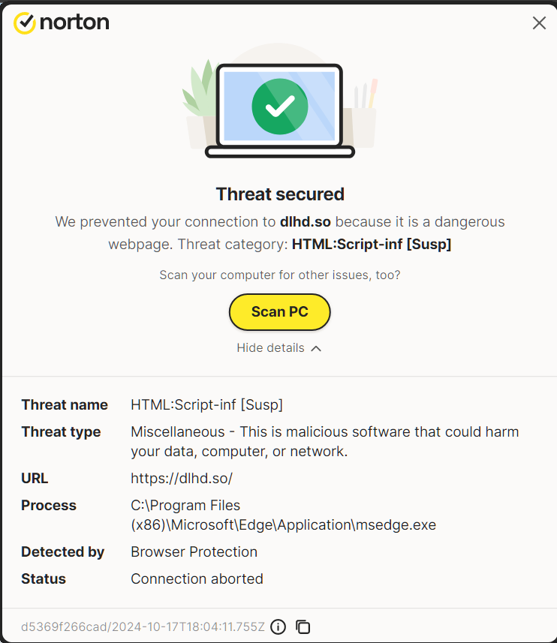Open the info icon next to the event ID
The image size is (557, 643).
tap(278, 626)
